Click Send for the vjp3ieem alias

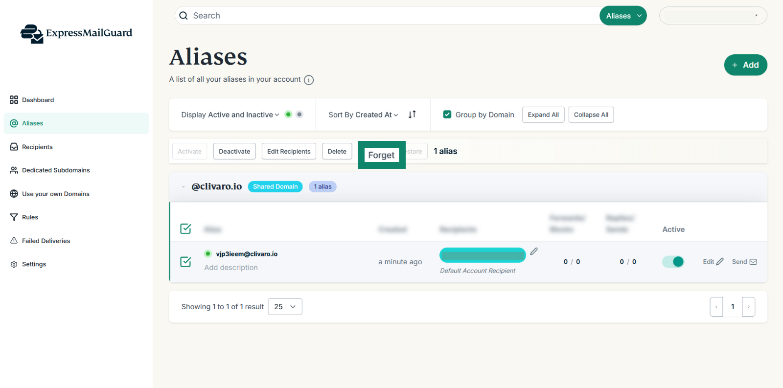click(744, 262)
